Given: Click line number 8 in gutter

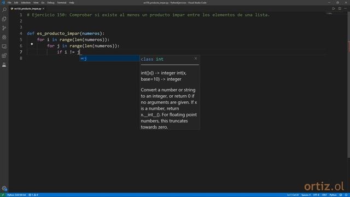Looking at the screenshot, I should [x=21, y=58].
